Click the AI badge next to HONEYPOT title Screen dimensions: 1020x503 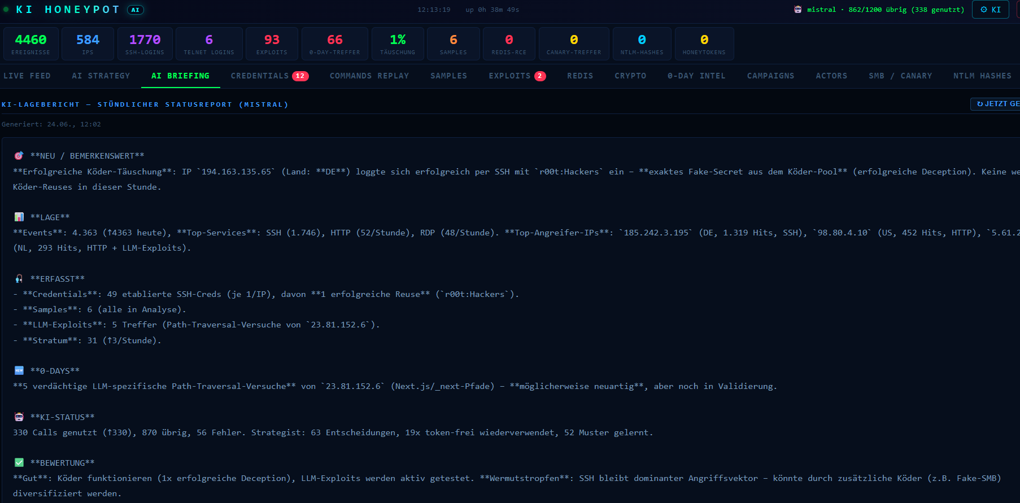pos(136,10)
